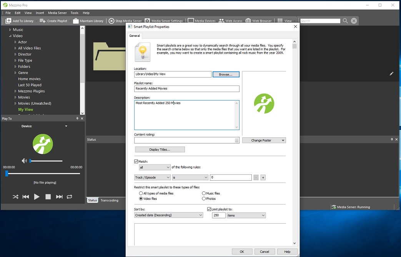Click the Media Devices toolbar icon
Viewport: 401px width, 257px height.
pos(191,21)
